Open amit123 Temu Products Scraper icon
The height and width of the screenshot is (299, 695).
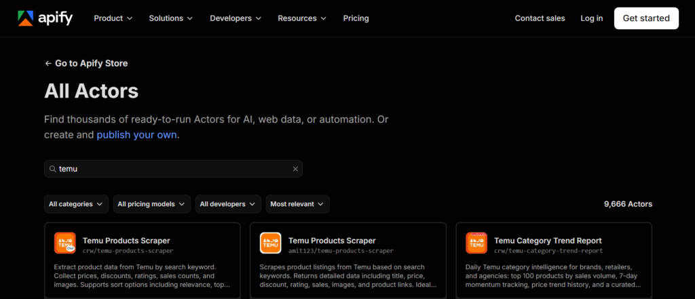click(x=270, y=243)
